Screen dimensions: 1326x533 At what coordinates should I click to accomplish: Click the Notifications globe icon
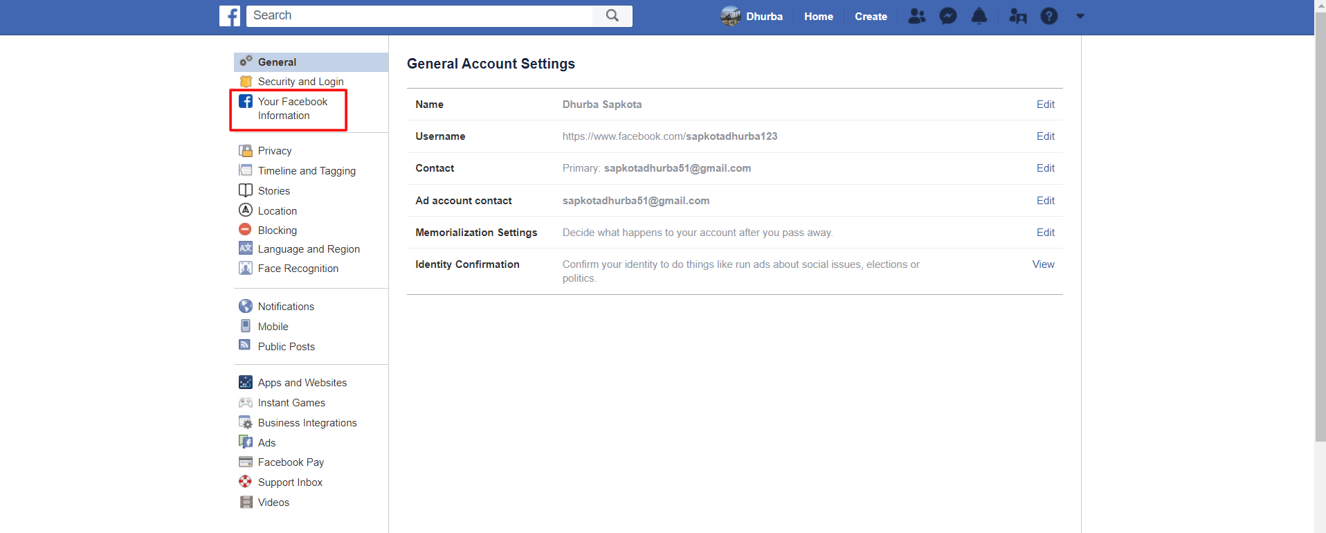pyautogui.click(x=246, y=306)
